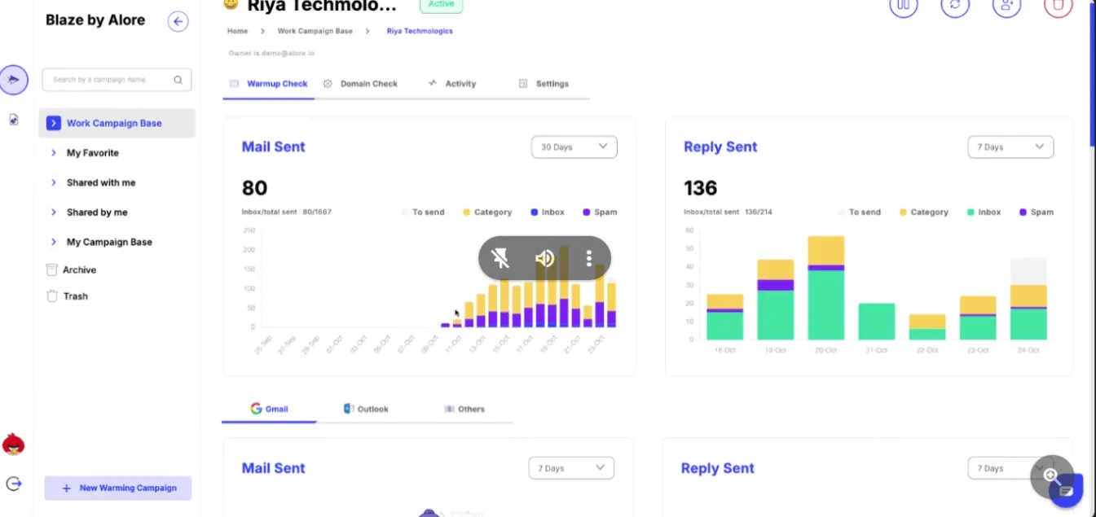
Task: Open Riya Techmologics breadcrumb link
Action: [x=420, y=31]
